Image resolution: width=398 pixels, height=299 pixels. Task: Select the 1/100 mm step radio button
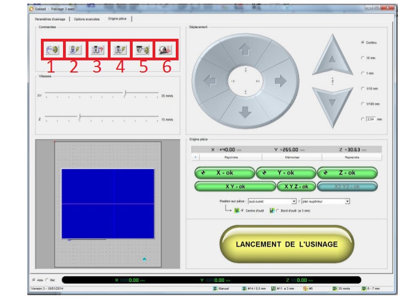[363, 104]
